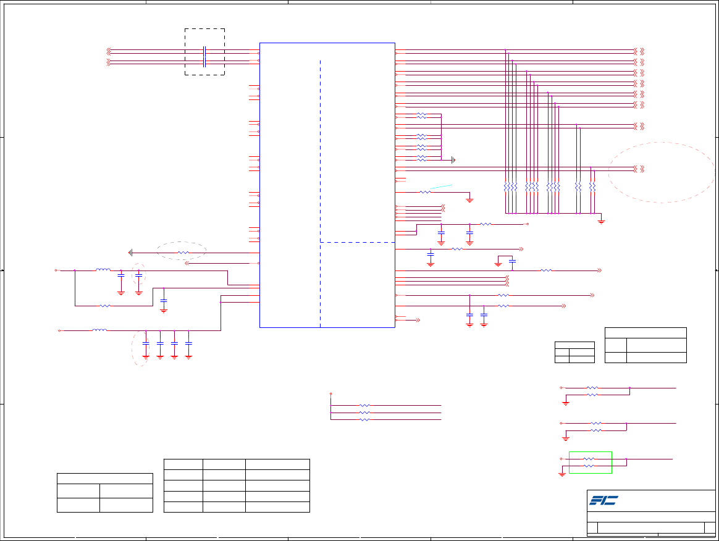The height and width of the screenshot is (541, 719).
Task: Select ground symbol below the vertical resistor array
Action: pos(601,222)
